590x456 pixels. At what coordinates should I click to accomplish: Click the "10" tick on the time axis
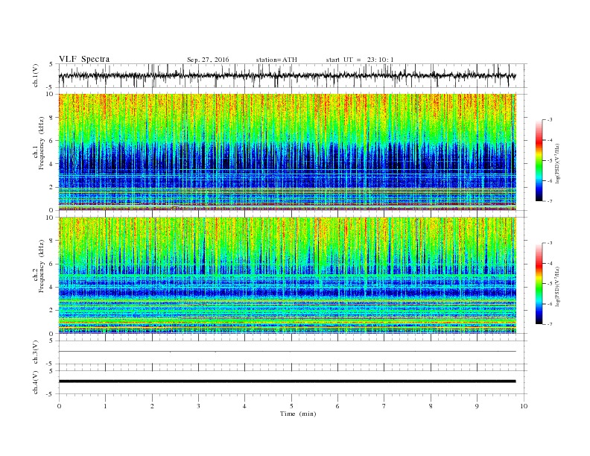click(x=524, y=406)
